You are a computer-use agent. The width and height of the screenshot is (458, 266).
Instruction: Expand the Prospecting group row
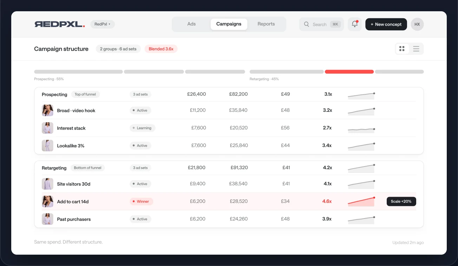pos(229,94)
